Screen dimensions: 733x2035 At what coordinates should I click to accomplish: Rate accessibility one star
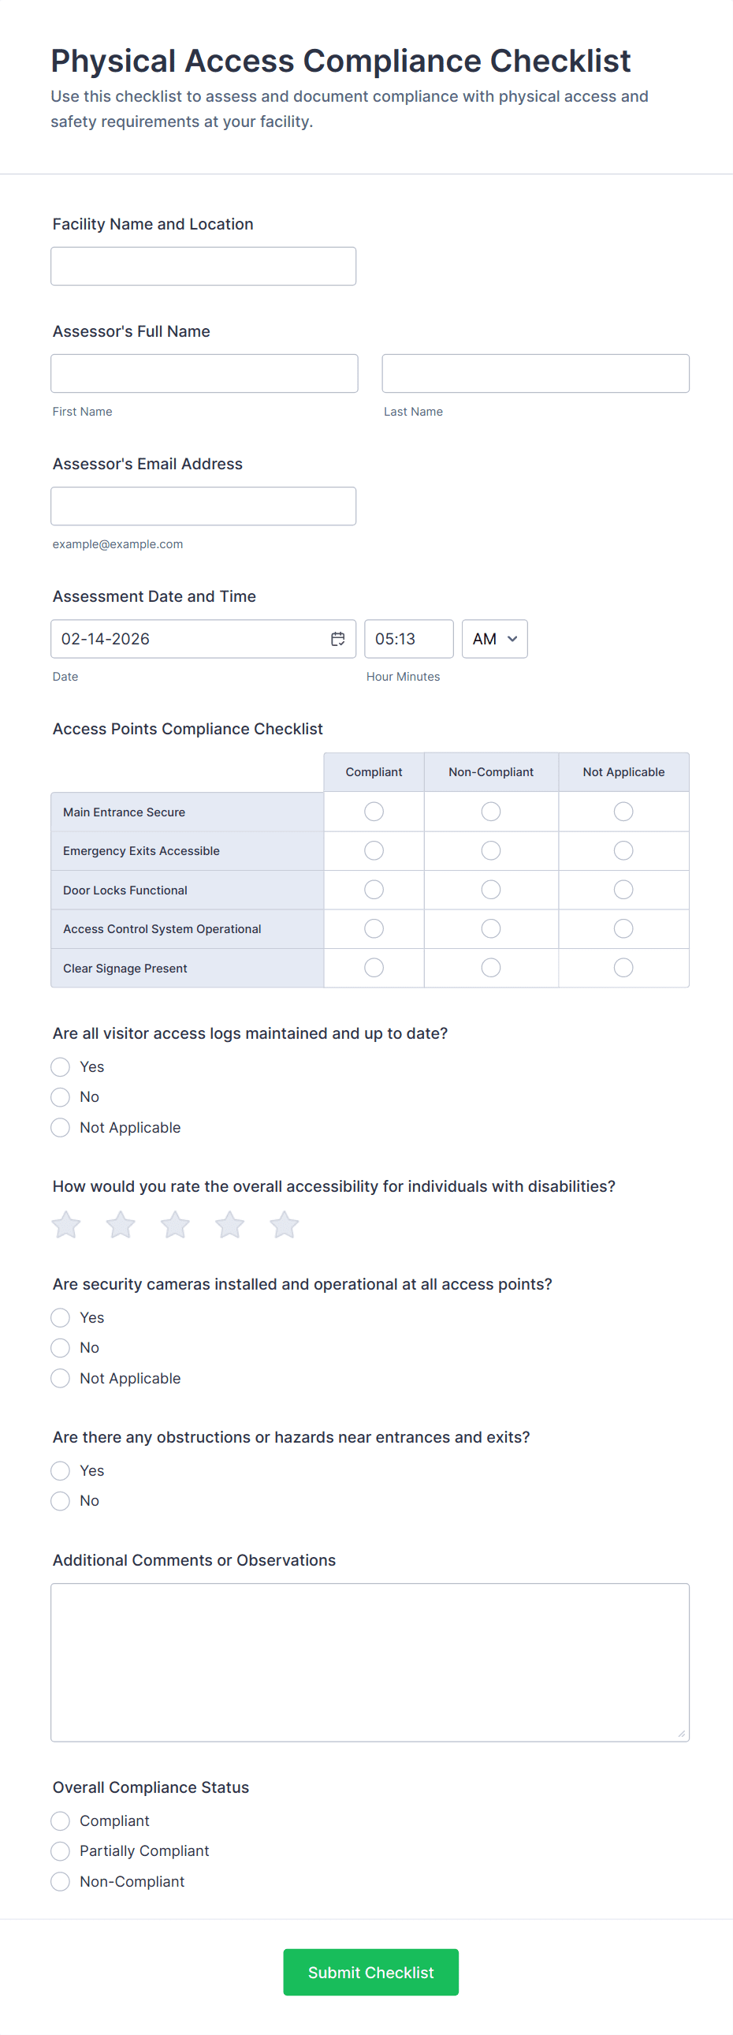66,1225
